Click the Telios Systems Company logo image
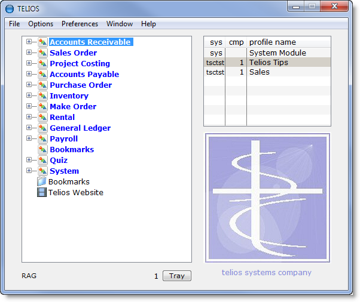Image resolution: width=360 pixels, height=302 pixels. pyautogui.click(x=267, y=198)
